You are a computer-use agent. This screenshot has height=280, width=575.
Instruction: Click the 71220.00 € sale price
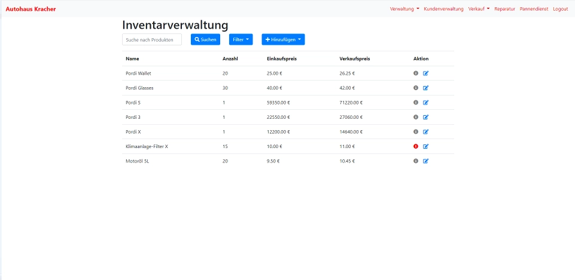click(351, 103)
